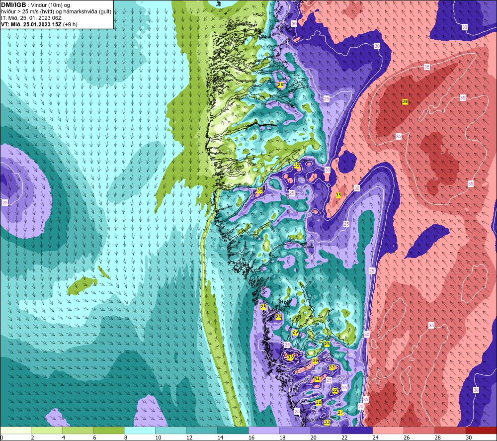Click the 2–4 m/s light green legend swatch
This screenshot has width=497, height=441.
(x=47, y=431)
